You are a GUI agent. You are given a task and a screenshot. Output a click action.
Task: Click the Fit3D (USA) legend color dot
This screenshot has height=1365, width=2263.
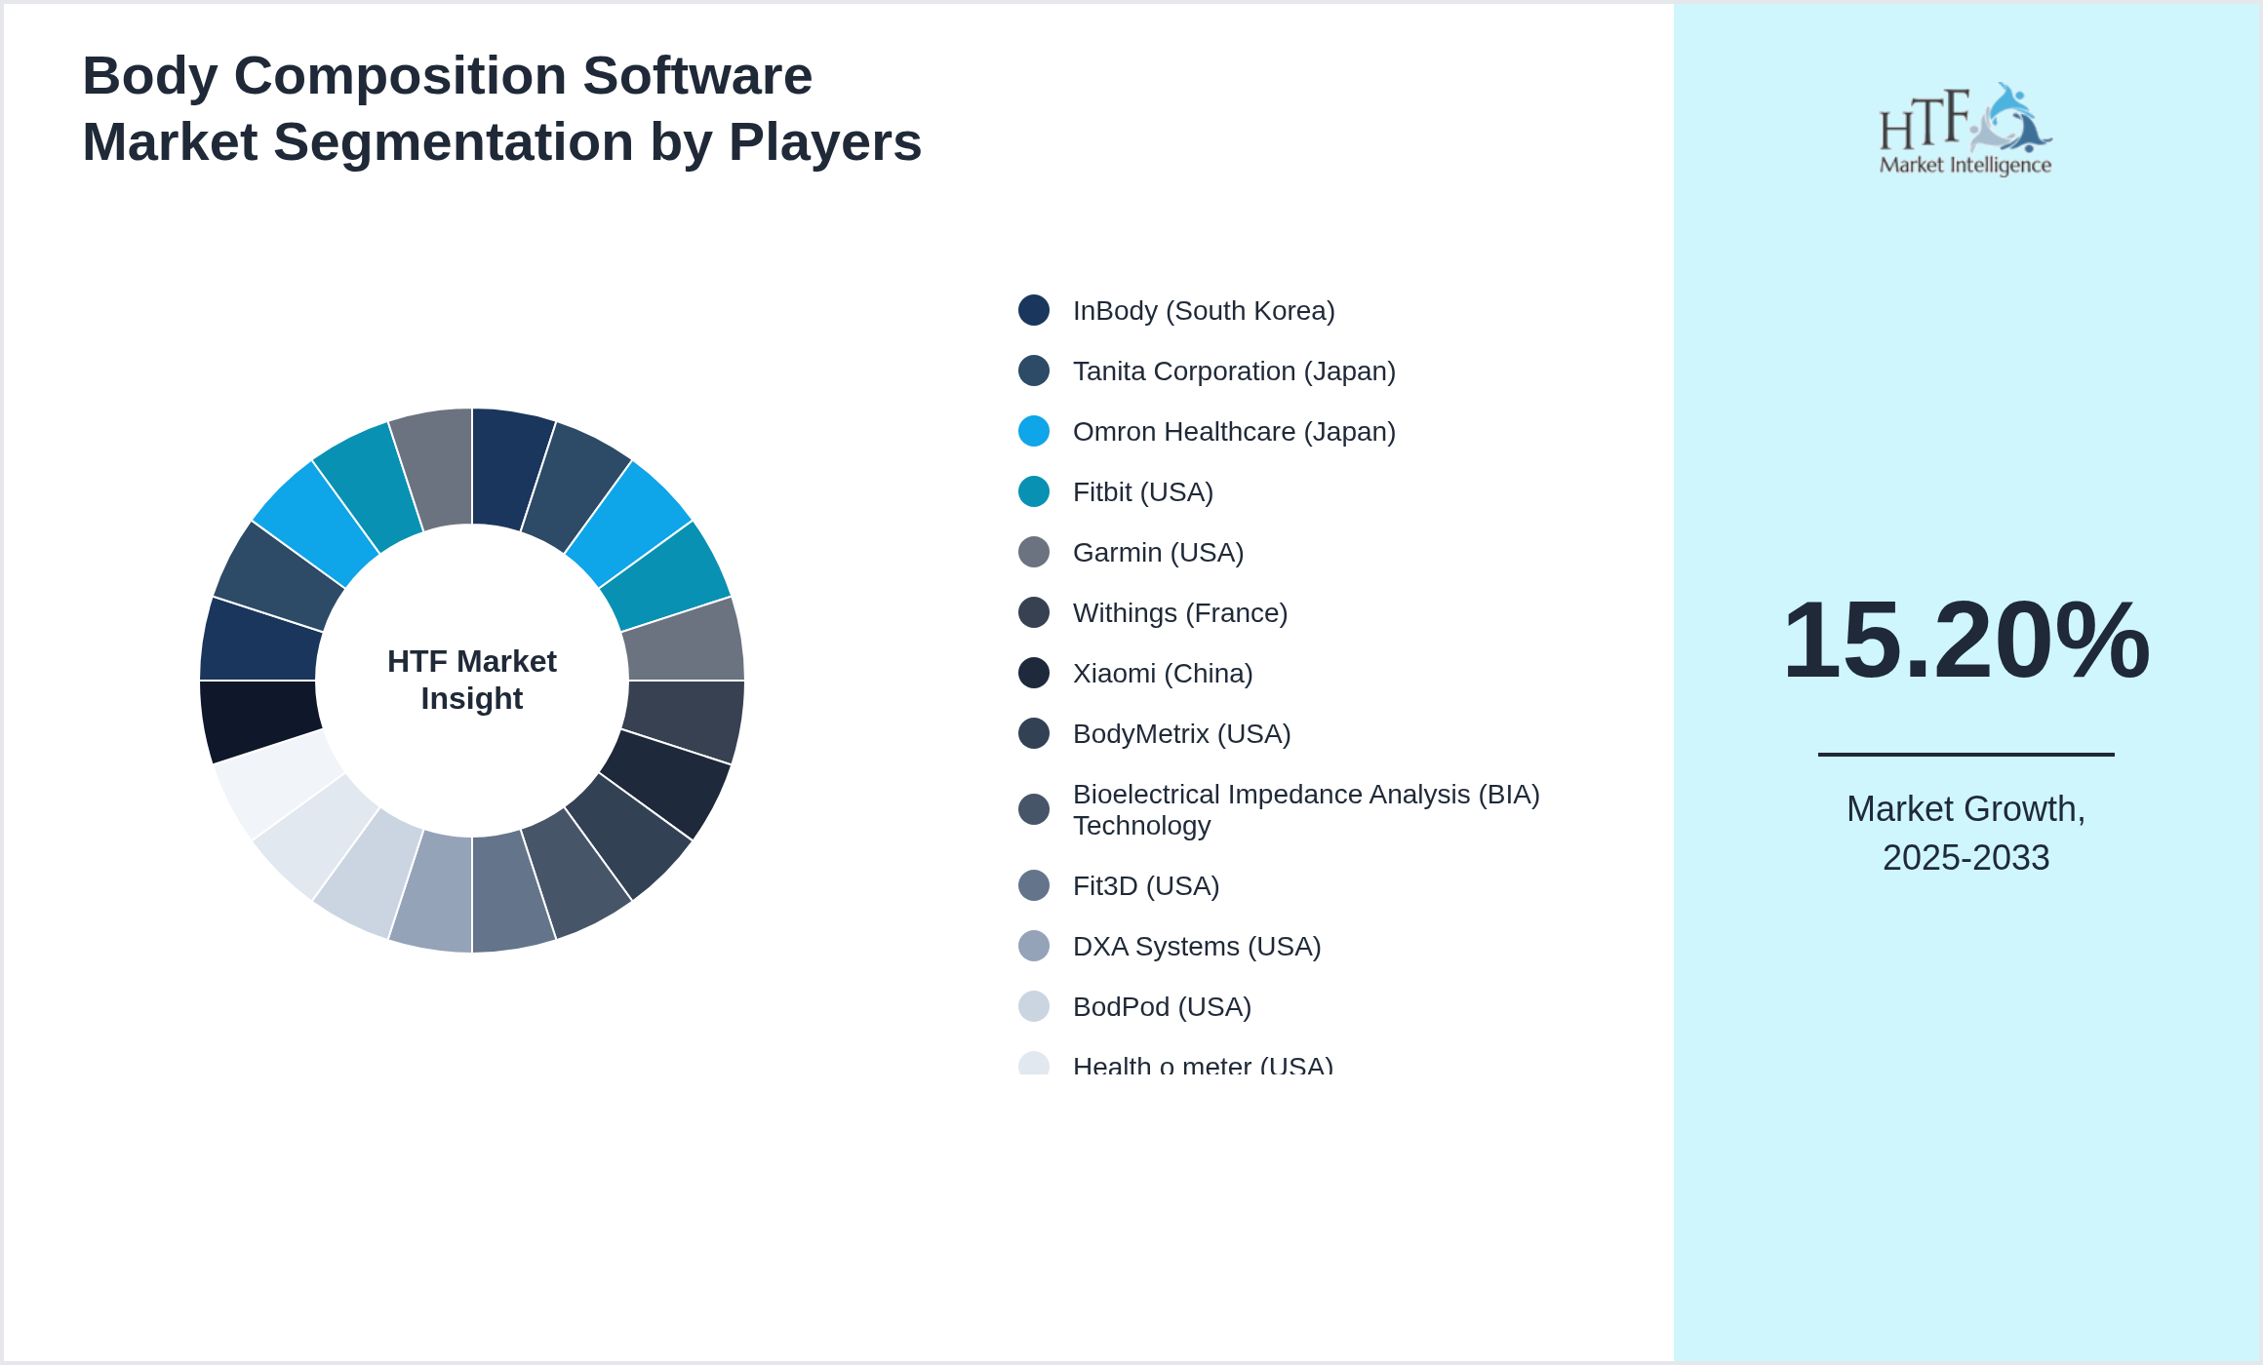[x=1034, y=885]
